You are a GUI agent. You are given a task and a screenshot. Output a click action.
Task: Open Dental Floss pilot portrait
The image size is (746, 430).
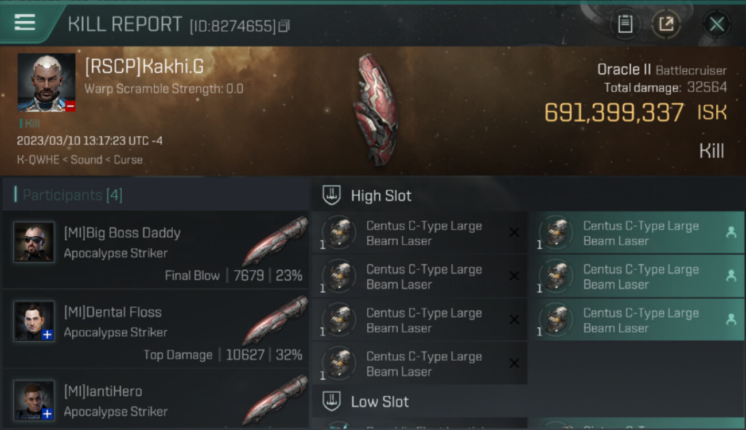pyautogui.click(x=34, y=321)
